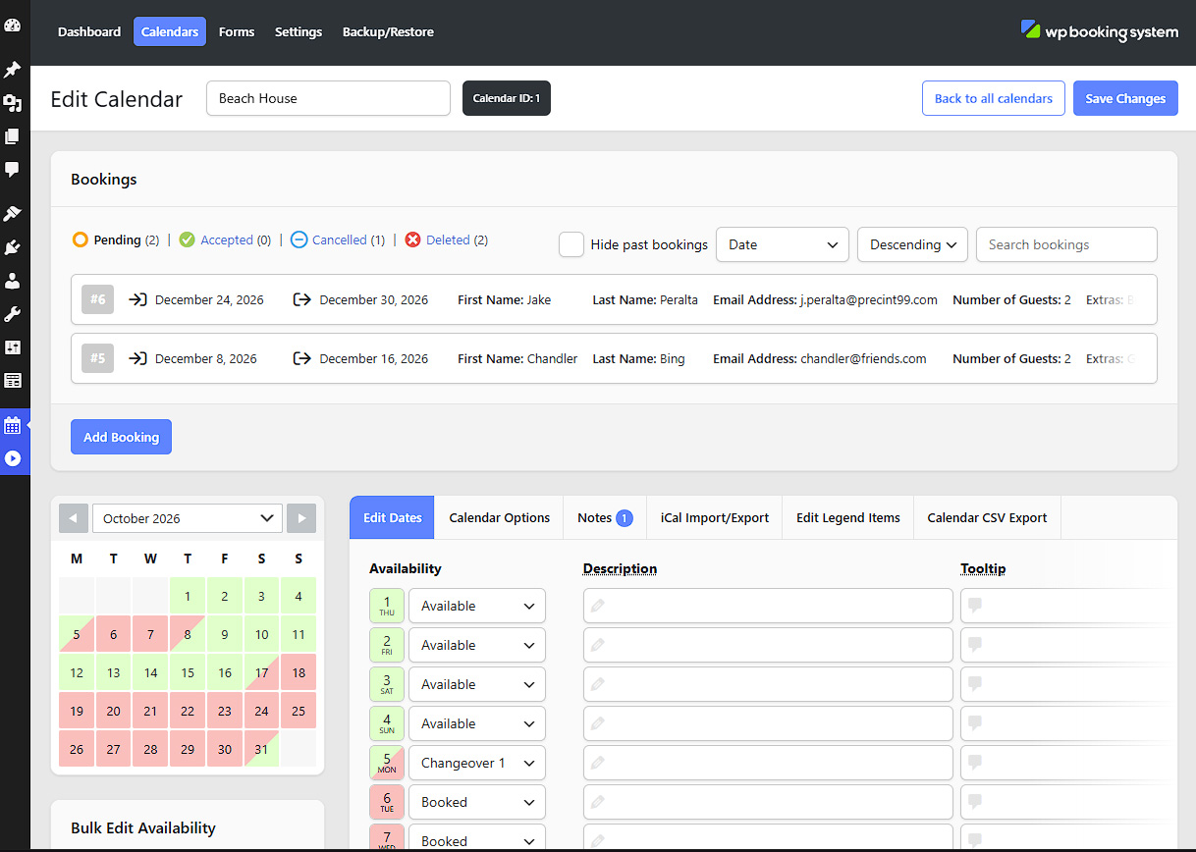1196x852 pixels.
Task: Open the Notes tab
Action: point(605,517)
